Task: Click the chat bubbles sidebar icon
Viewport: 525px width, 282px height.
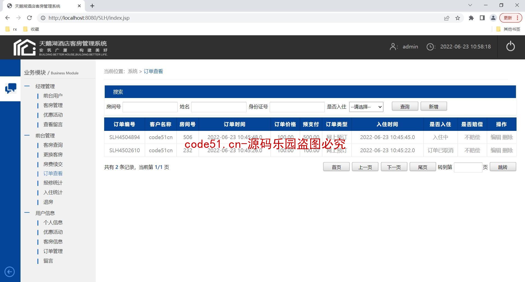Action: click(x=10, y=88)
